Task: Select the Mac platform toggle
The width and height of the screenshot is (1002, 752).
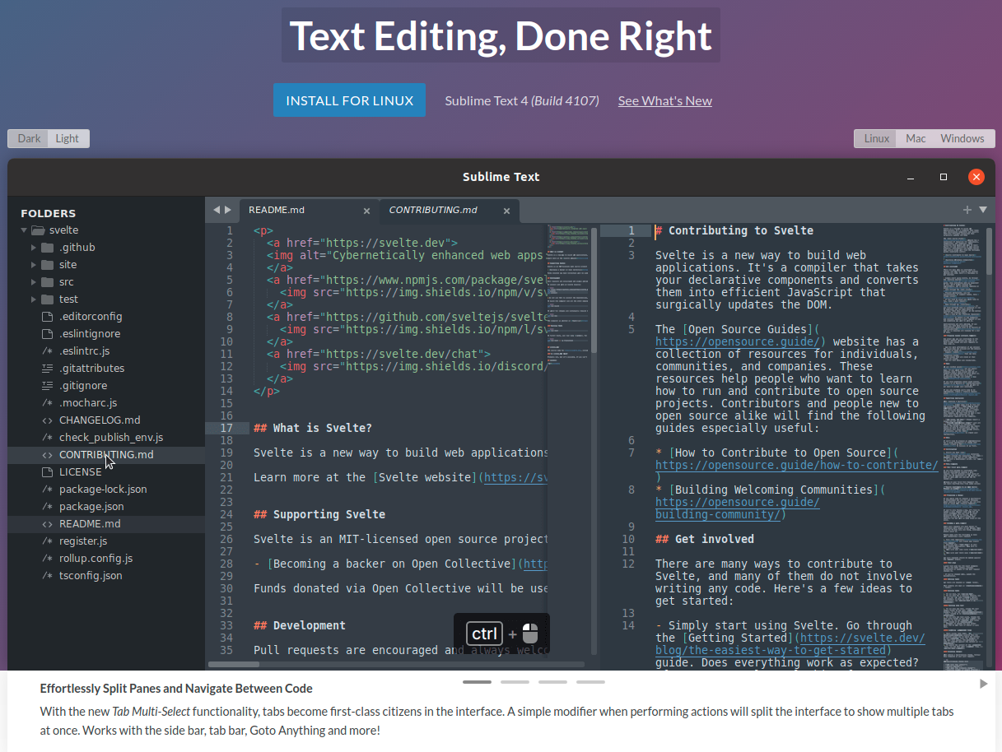Action: [916, 138]
